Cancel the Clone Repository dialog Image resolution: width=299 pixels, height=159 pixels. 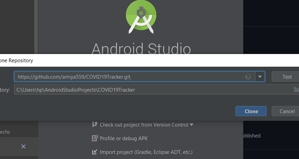tap(287, 111)
